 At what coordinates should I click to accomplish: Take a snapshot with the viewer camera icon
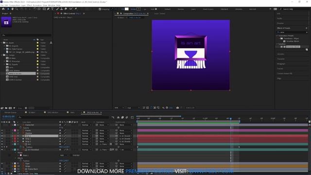pos(177,108)
